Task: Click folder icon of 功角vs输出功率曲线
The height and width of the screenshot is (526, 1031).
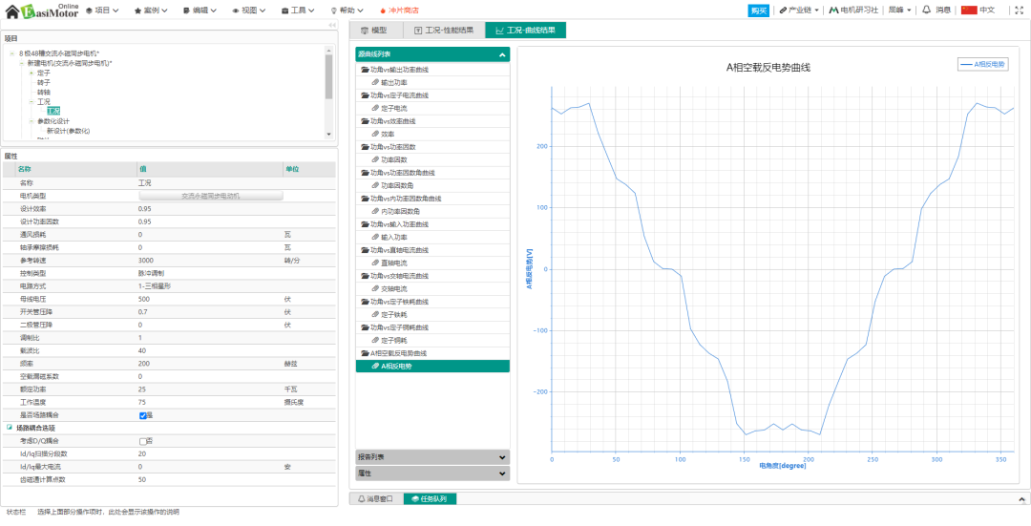Action: [x=365, y=70]
